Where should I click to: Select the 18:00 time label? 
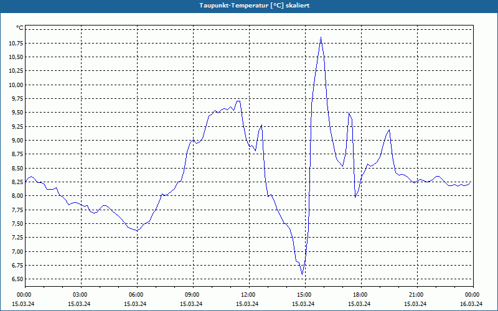click(361, 295)
